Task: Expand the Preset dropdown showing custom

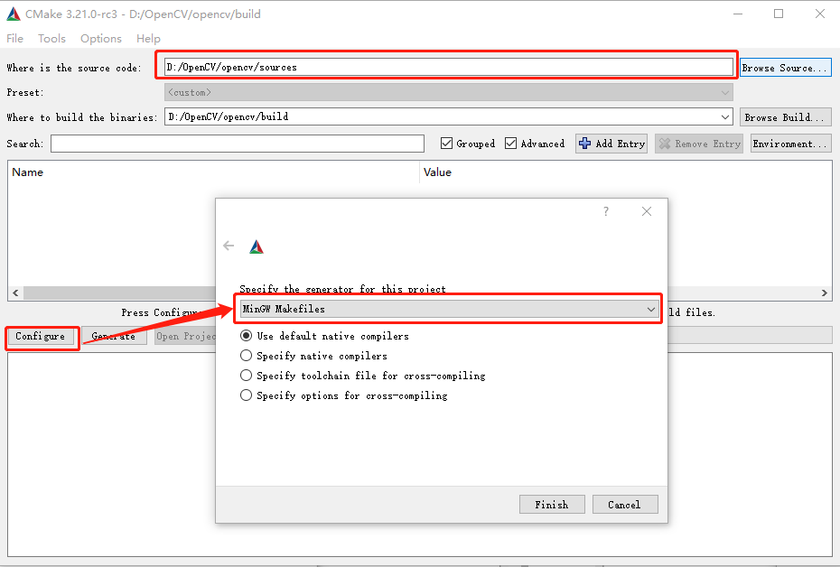Action: coord(725,91)
